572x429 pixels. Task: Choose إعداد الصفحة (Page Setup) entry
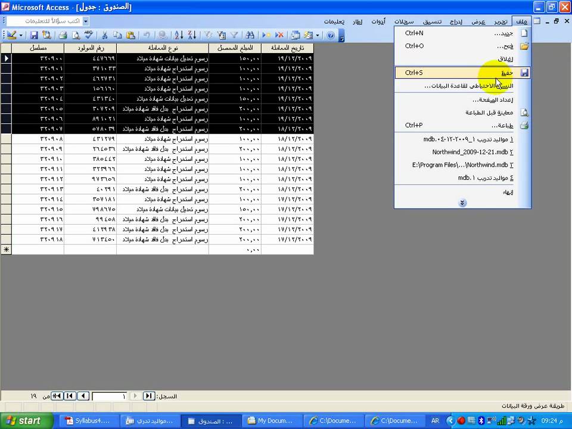[462, 100]
